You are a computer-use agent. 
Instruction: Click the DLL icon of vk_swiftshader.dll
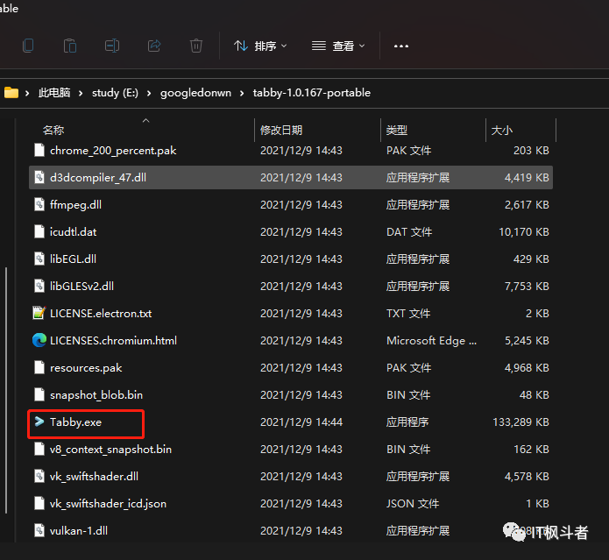pyautogui.click(x=39, y=476)
